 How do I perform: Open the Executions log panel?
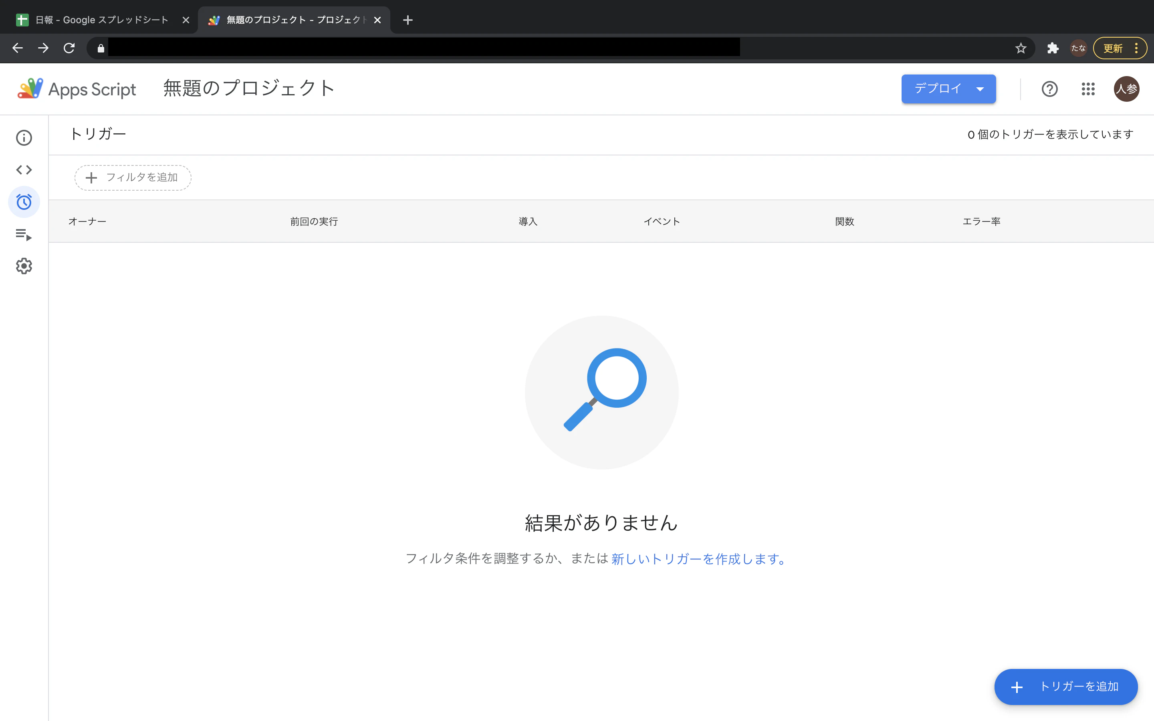(23, 234)
